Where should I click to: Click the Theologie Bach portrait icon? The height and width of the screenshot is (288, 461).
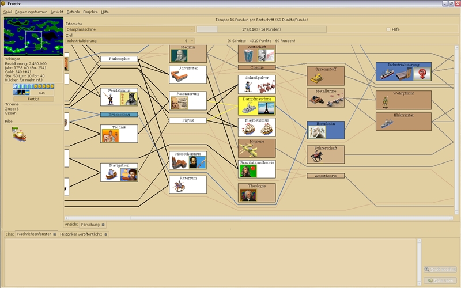click(248, 195)
